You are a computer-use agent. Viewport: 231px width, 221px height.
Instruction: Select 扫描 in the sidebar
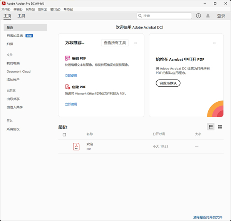[10, 44]
